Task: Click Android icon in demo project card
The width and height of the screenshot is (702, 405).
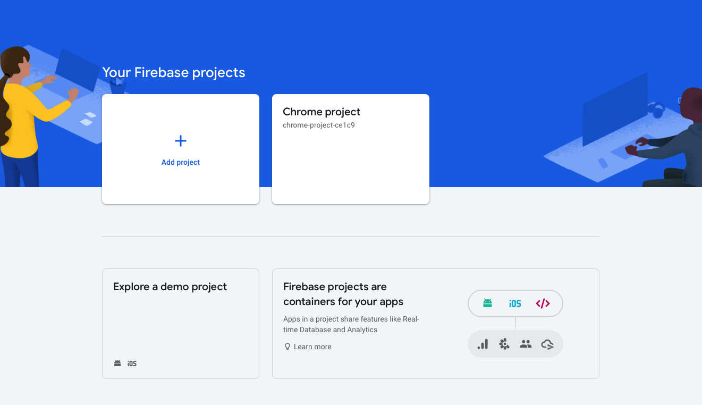Action: 117,364
